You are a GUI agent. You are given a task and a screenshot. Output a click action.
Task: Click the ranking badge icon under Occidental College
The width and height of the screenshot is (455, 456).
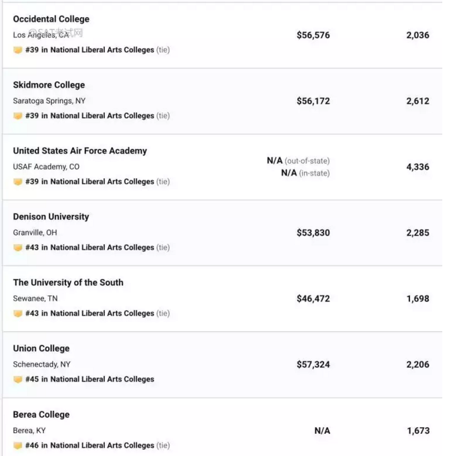point(18,50)
